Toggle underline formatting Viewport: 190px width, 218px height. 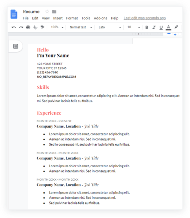(161, 27)
